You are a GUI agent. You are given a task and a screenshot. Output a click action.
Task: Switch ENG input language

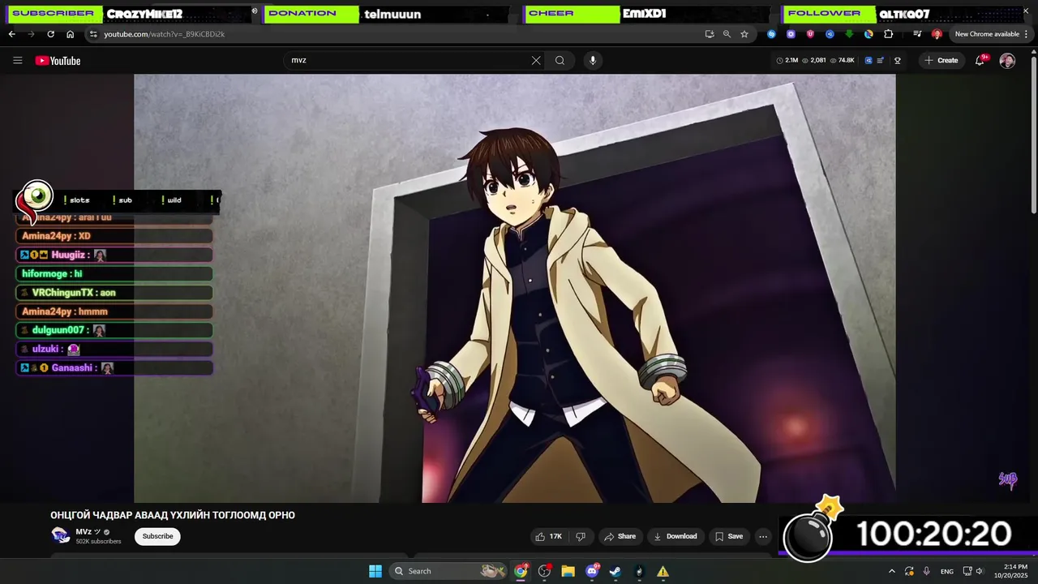coord(946,571)
